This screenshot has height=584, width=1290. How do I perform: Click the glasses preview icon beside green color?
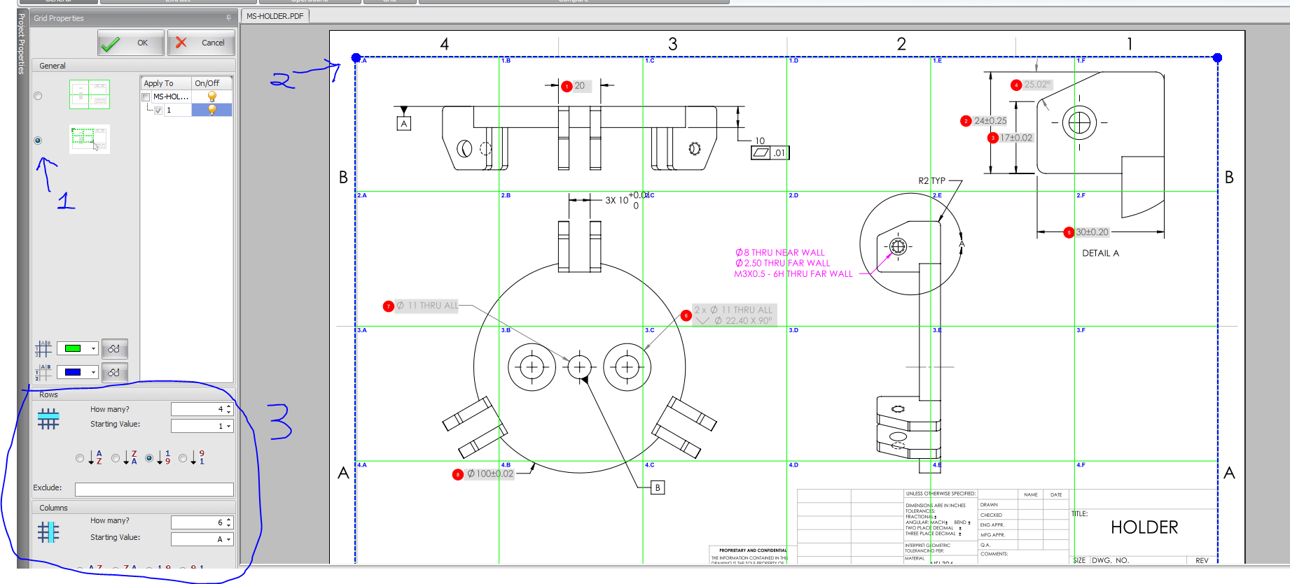click(114, 348)
